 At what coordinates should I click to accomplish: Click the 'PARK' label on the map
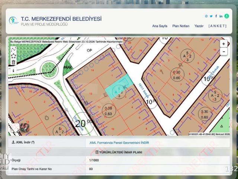click(68, 67)
